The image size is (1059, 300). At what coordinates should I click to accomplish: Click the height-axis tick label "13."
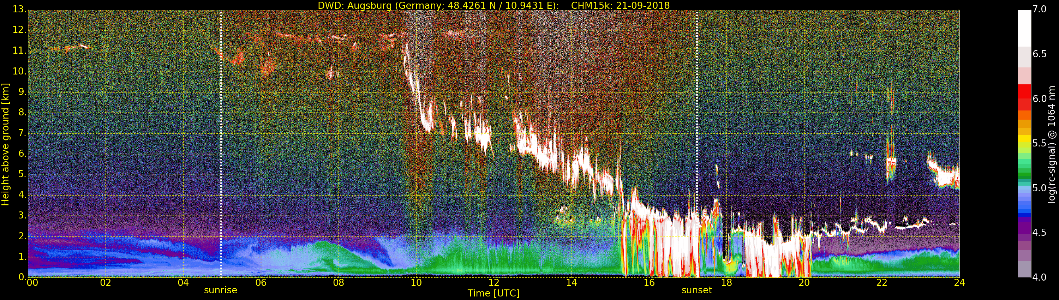click(19, 10)
